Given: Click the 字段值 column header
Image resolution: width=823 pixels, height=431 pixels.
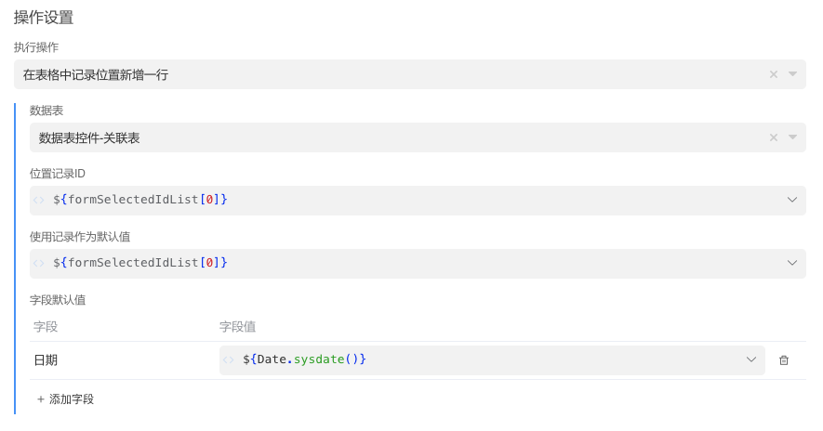Looking at the screenshot, I should tap(237, 326).
